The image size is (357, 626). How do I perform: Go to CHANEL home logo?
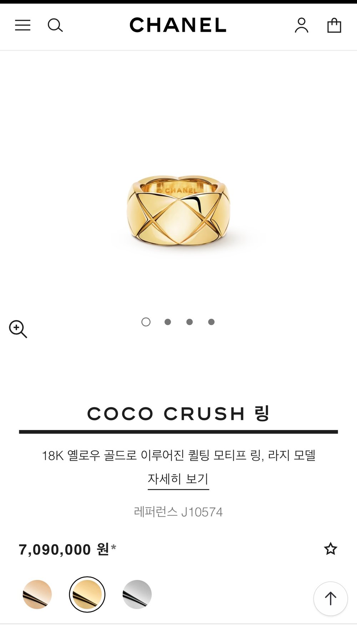click(x=178, y=25)
